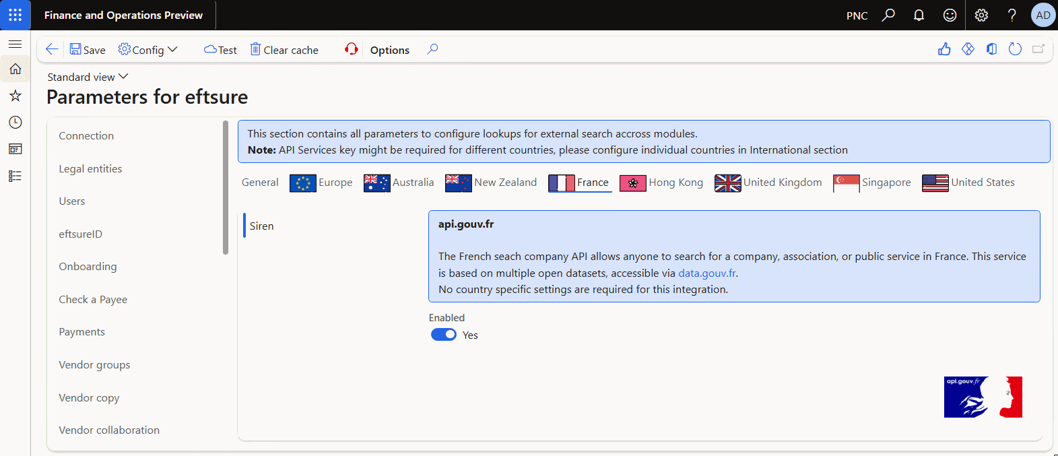Switch to the General tab
1058x456 pixels.
point(260,182)
